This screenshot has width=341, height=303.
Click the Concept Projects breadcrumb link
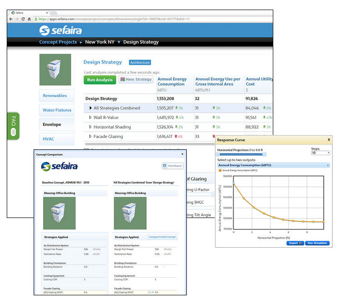tap(58, 42)
